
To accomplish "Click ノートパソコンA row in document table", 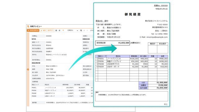I will [x=132, y=59].
